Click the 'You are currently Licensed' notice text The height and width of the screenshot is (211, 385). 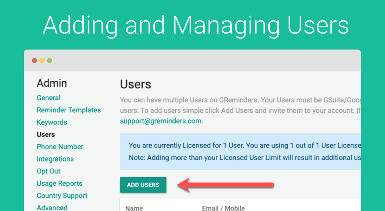coord(245,146)
